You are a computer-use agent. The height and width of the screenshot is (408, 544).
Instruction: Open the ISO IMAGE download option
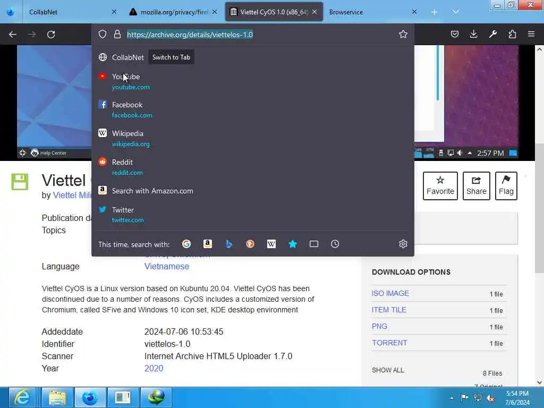point(390,293)
